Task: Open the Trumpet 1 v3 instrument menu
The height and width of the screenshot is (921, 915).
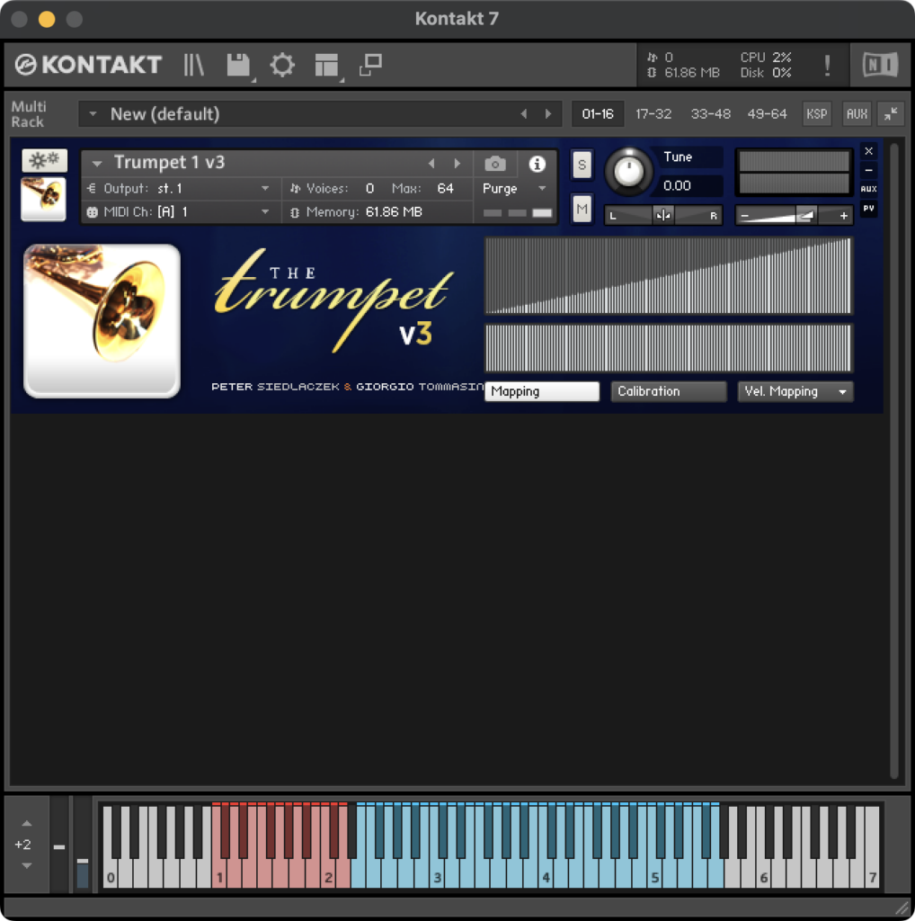Action: pyautogui.click(x=97, y=164)
